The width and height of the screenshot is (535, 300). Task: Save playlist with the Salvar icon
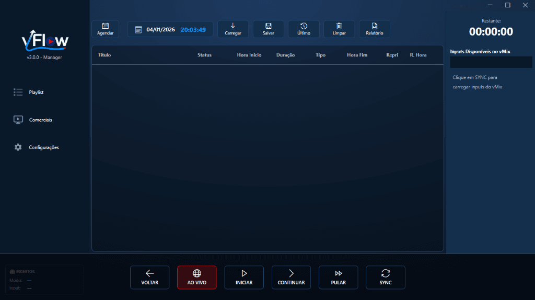(268, 29)
